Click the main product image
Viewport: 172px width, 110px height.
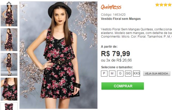58,55
